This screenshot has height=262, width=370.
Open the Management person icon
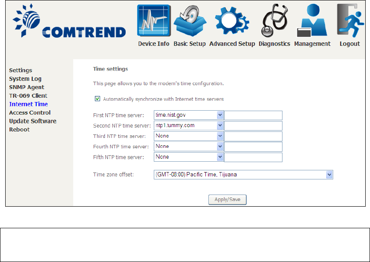click(312, 20)
